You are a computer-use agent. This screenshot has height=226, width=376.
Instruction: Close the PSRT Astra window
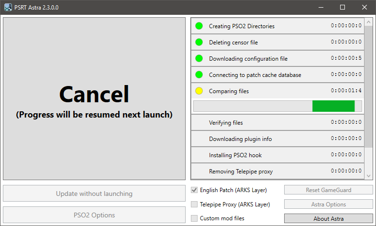(x=365, y=8)
